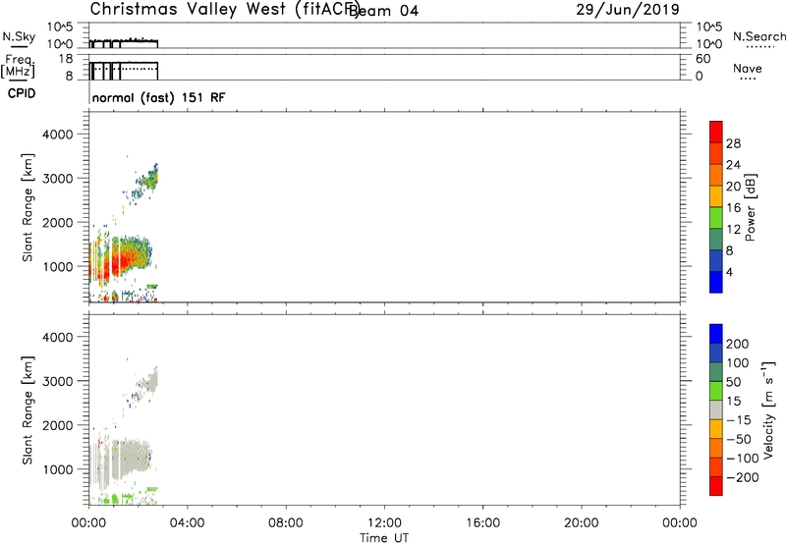
Task: Click the 'Time UT' axis label
Action: click(x=384, y=538)
